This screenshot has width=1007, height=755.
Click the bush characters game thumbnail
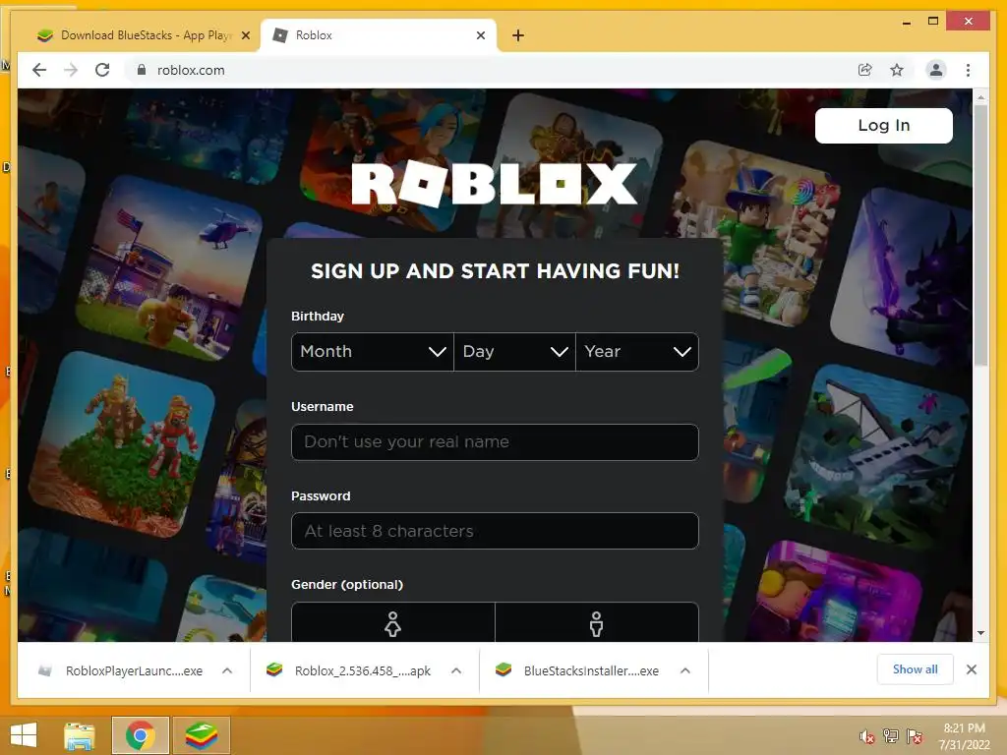[x=122, y=443]
